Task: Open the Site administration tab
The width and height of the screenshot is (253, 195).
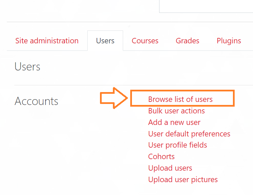Action: coord(47,41)
